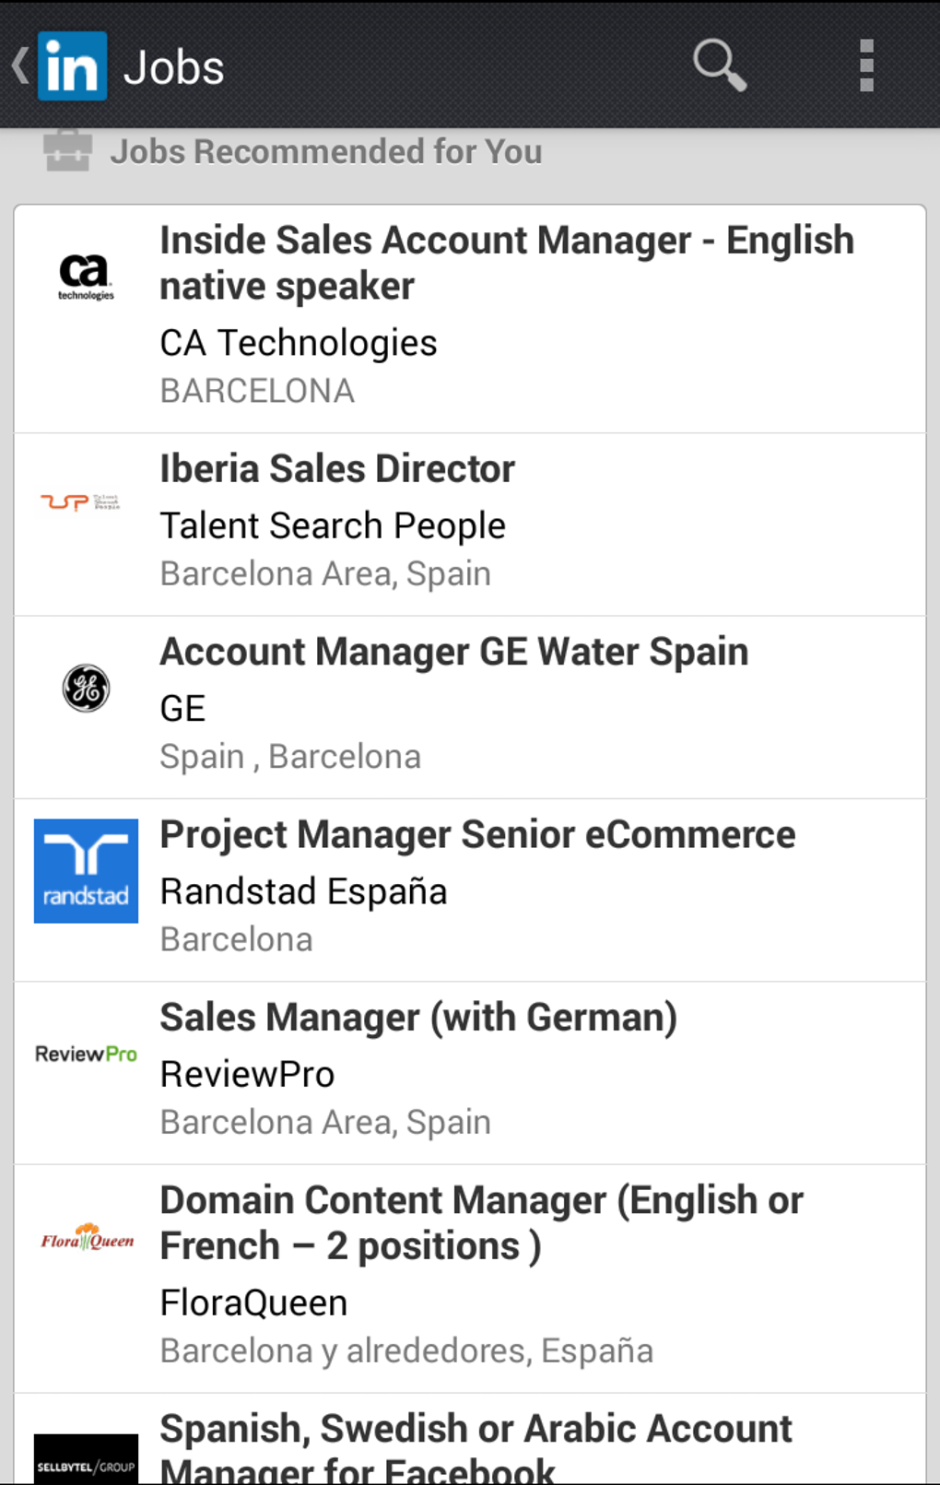Screen dimensions: 940x1485
Task: Click the CA Technologies company logo
Action: click(86, 277)
